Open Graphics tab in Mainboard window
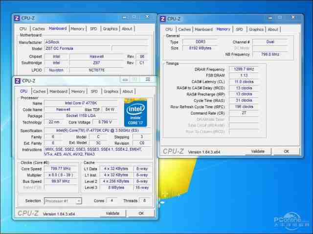The height and width of the screenshot is (234, 313). [x=110, y=29]
